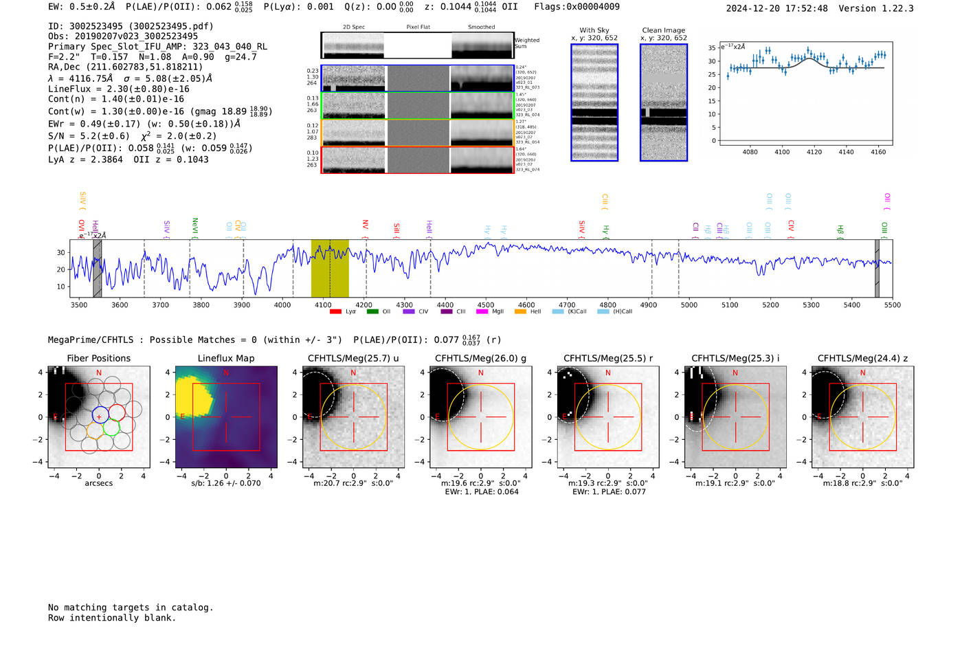The width and height of the screenshot is (962, 655).
Task: Click the EWr: 1. PLAE: 0.077 caption
Action: click(609, 492)
